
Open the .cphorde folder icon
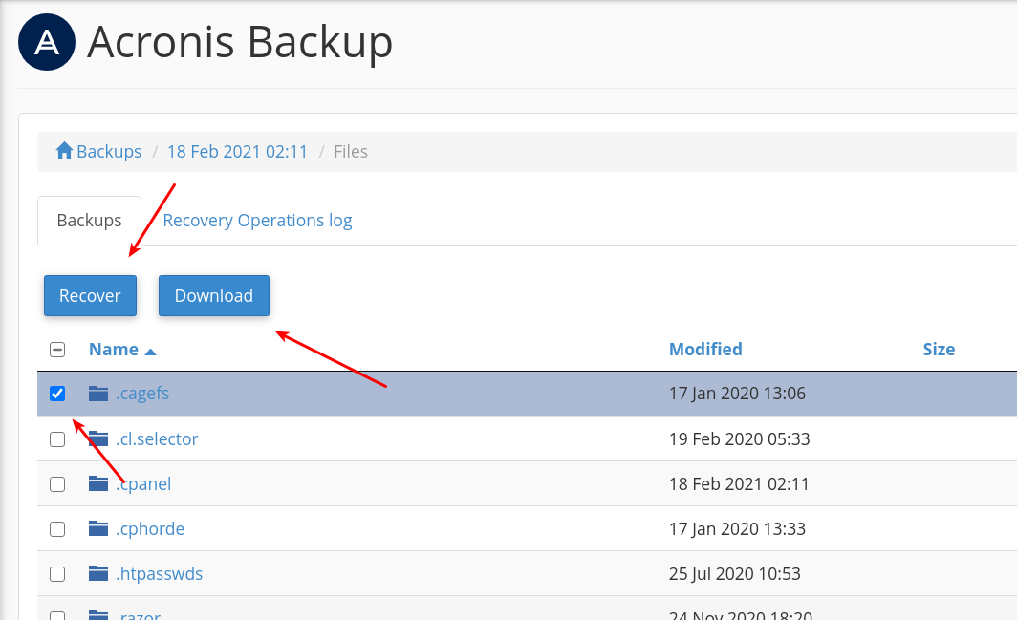click(97, 528)
